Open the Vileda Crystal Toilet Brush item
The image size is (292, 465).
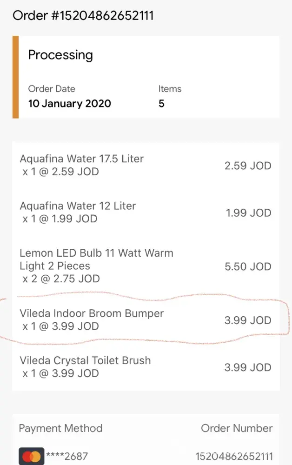tap(85, 360)
